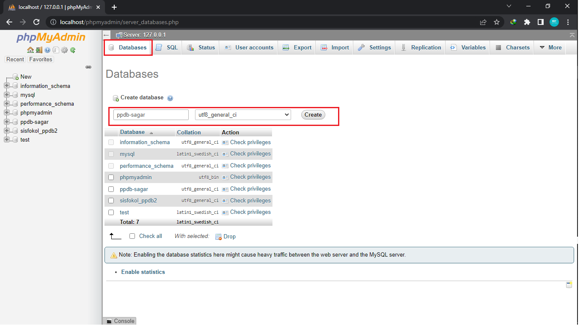The width and height of the screenshot is (583, 328).
Task: Click the Enable statistics link
Action: pyautogui.click(x=143, y=272)
